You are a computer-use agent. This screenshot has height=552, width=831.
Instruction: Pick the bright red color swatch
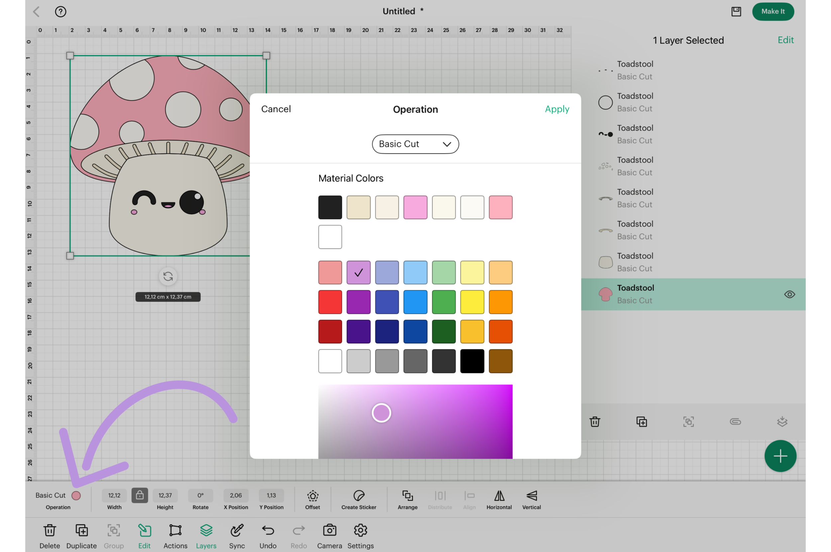330,302
